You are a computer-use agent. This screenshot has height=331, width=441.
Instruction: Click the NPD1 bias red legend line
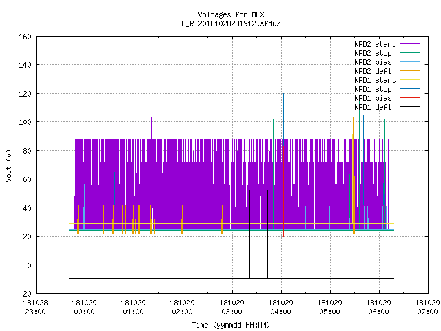(410, 98)
